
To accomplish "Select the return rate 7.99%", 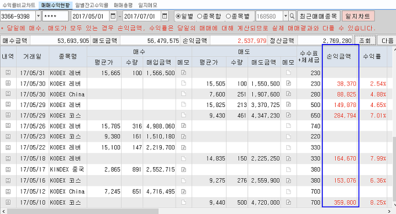I will 378,158.
